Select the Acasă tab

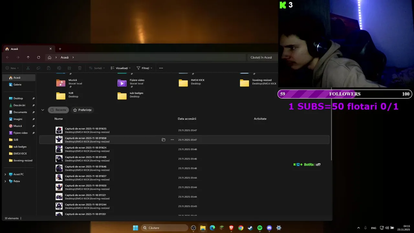(x=28, y=49)
